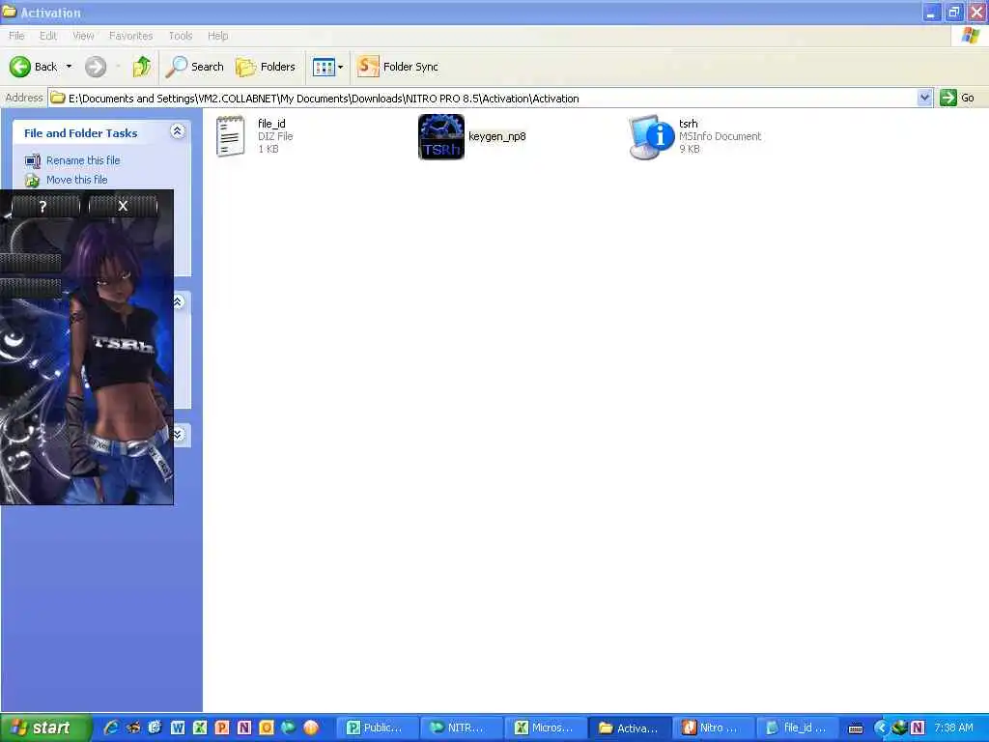989x742 pixels.
Task: Click the taskbar clock
Action: click(x=953, y=728)
